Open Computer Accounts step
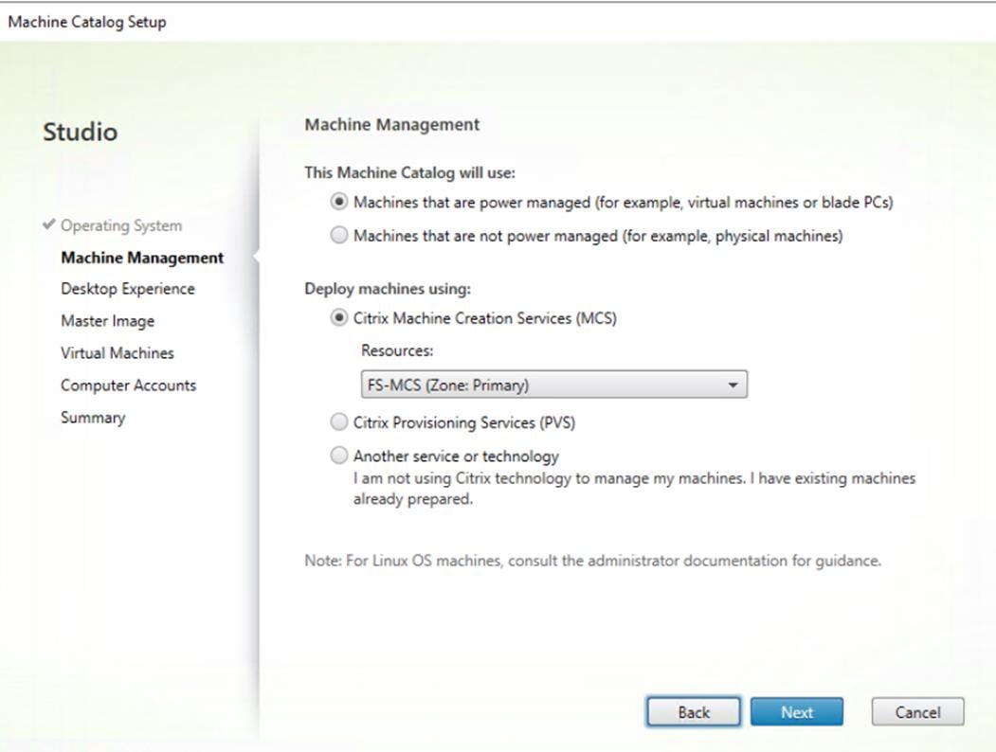The height and width of the screenshot is (752, 996). 128,385
